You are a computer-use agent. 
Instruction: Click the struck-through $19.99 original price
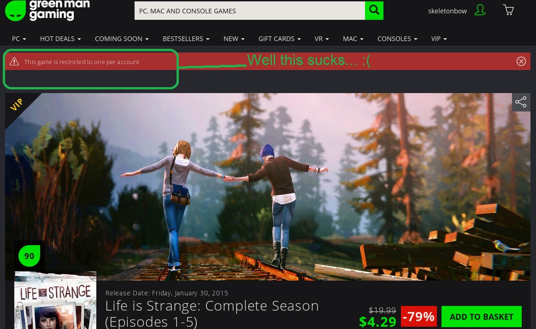tap(382, 310)
